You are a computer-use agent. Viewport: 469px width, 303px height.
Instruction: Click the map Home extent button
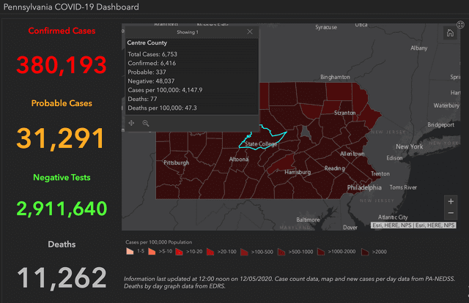click(x=449, y=33)
